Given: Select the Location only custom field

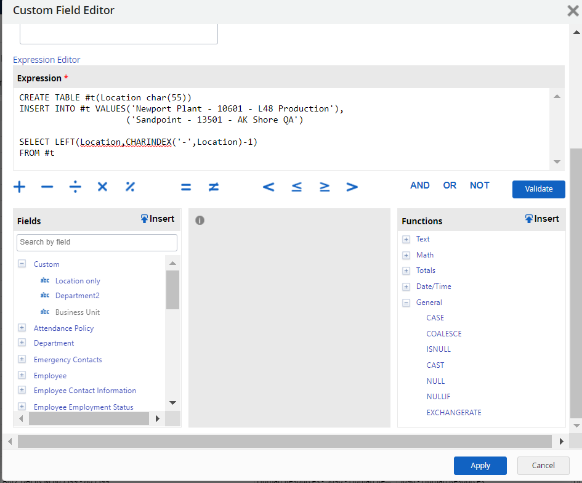Looking at the screenshot, I should [x=78, y=281].
